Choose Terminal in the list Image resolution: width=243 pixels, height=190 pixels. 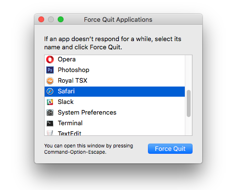114,123
